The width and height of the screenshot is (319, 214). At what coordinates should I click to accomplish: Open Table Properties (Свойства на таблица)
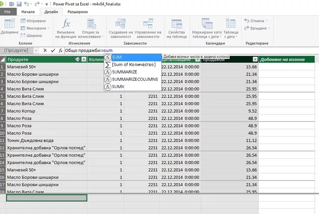click(x=176, y=24)
